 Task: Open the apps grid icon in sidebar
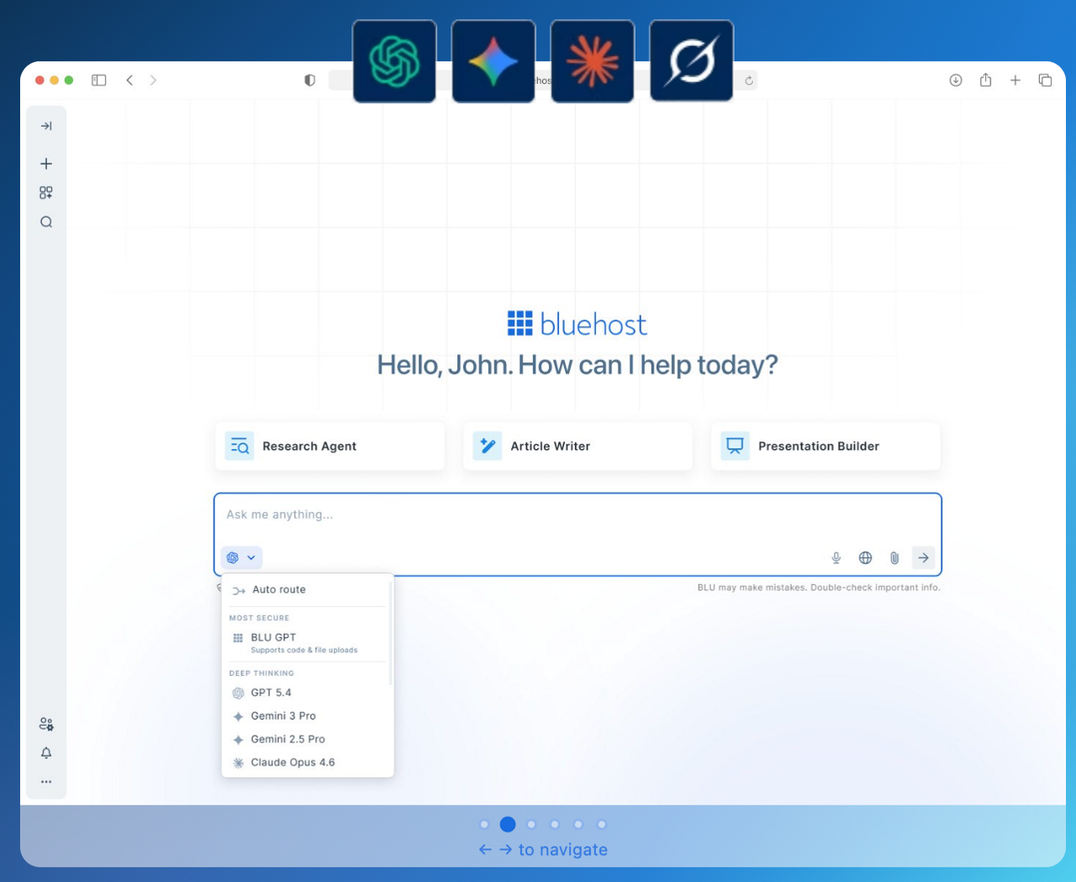pyautogui.click(x=46, y=193)
